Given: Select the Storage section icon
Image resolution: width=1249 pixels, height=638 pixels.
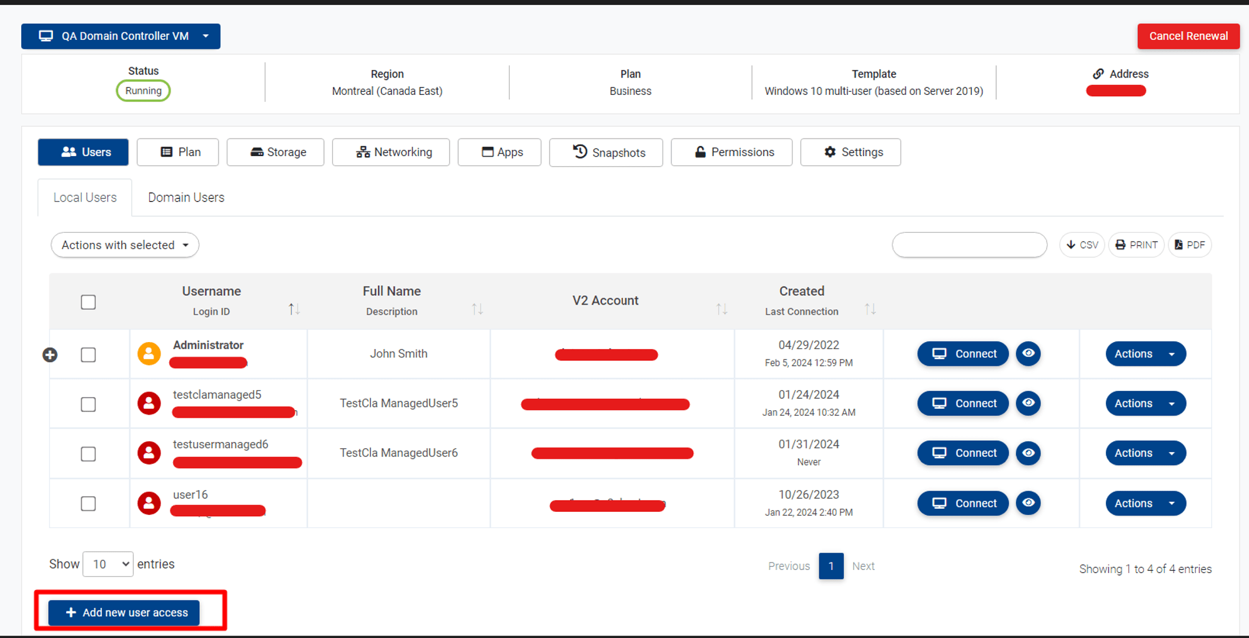Looking at the screenshot, I should pyautogui.click(x=256, y=152).
